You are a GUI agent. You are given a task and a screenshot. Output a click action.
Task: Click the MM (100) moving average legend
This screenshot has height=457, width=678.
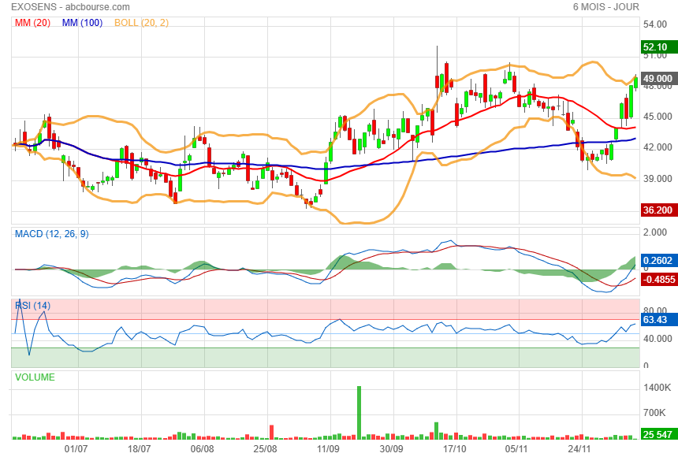(x=82, y=22)
